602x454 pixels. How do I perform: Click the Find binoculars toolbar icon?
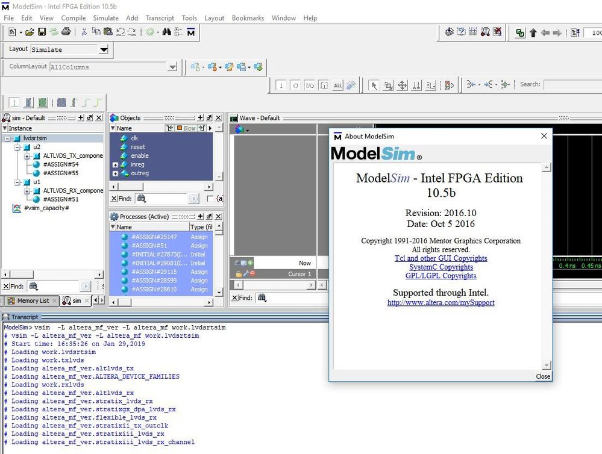(x=166, y=32)
